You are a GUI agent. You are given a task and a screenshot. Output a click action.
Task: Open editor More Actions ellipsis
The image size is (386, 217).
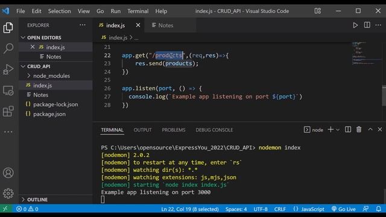(378, 25)
